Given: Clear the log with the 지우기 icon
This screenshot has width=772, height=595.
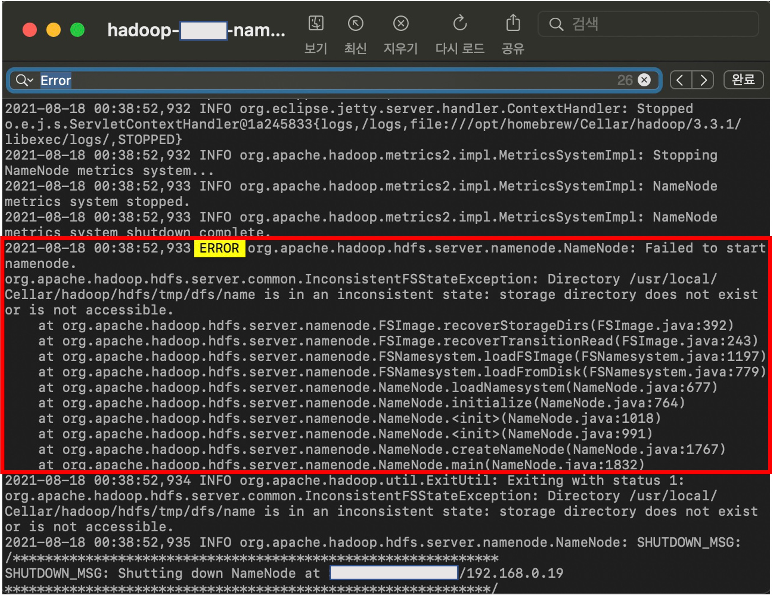Looking at the screenshot, I should [401, 24].
